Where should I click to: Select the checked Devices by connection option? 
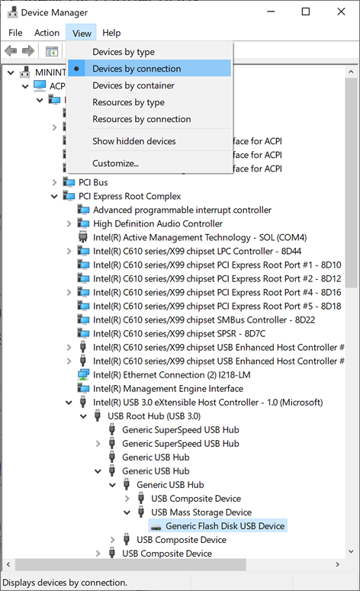[x=149, y=68]
